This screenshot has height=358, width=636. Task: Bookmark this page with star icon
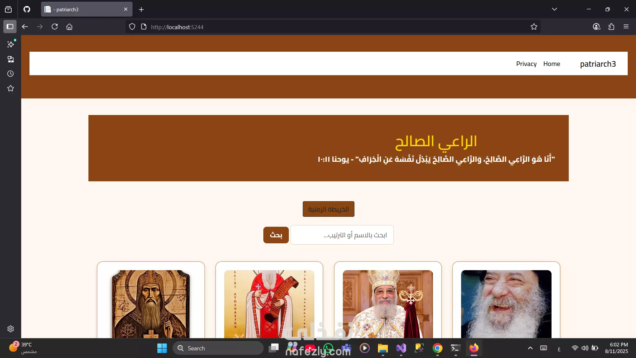[534, 27]
